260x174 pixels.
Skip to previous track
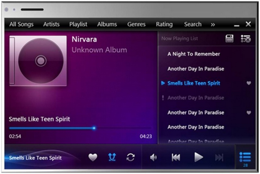[176, 157]
